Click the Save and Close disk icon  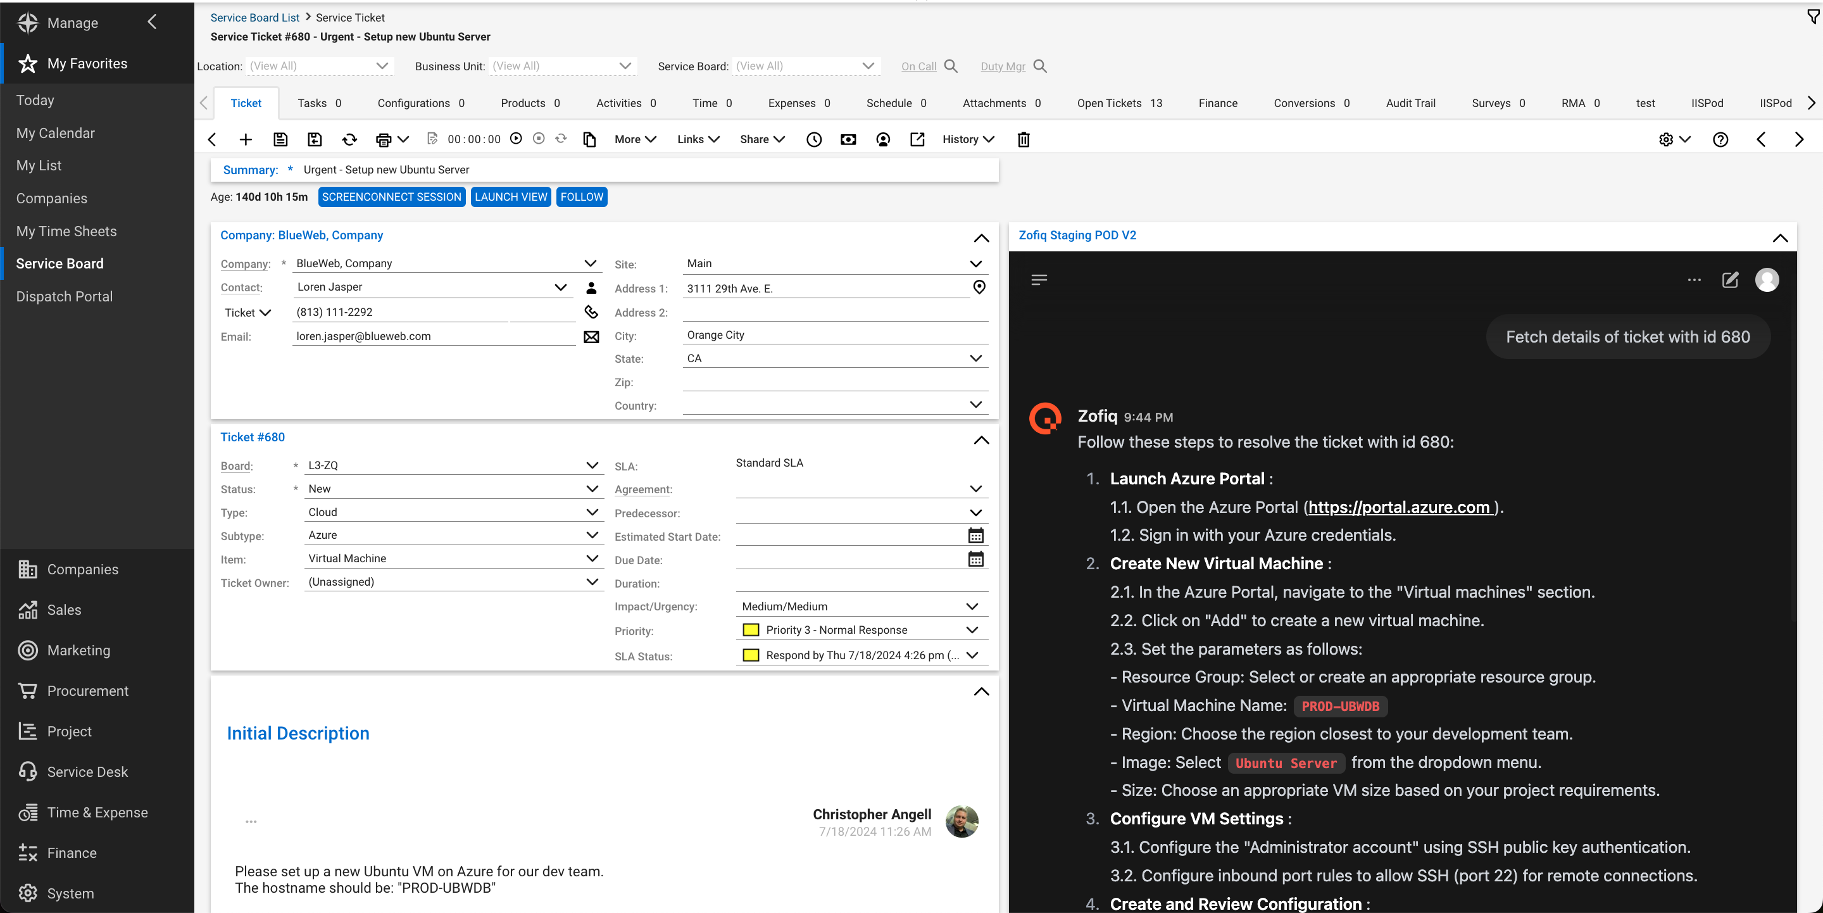point(315,139)
